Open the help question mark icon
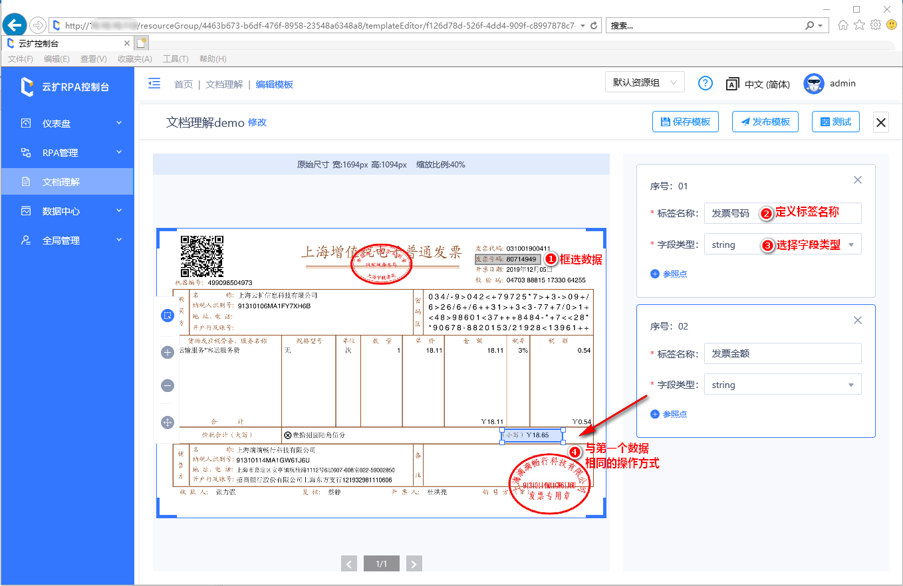The image size is (903, 586). click(706, 83)
